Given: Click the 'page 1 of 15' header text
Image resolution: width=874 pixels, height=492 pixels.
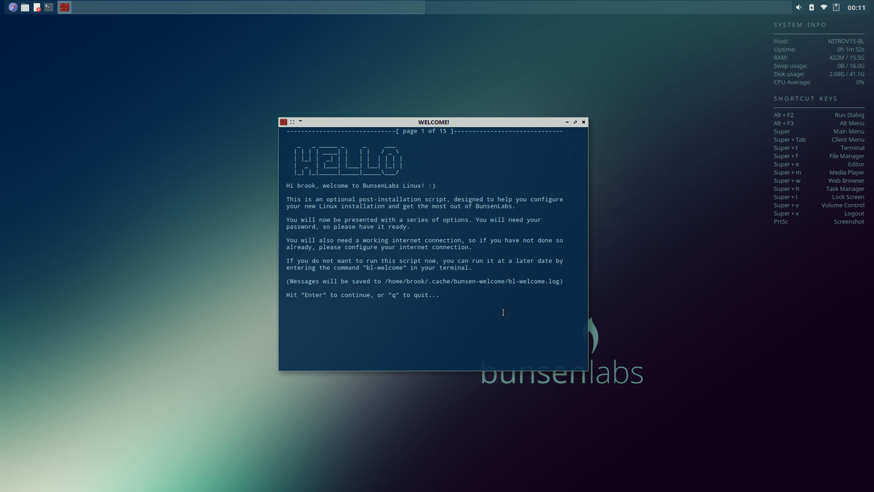Looking at the screenshot, I should 424,131.
